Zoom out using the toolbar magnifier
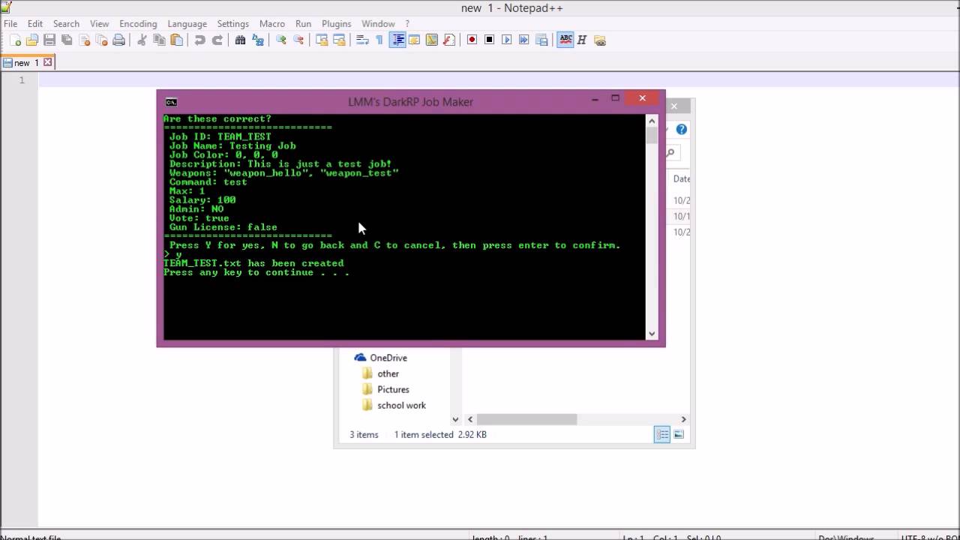Image resolution: width=960 pixels, height=540 pixels. [298, 40]
